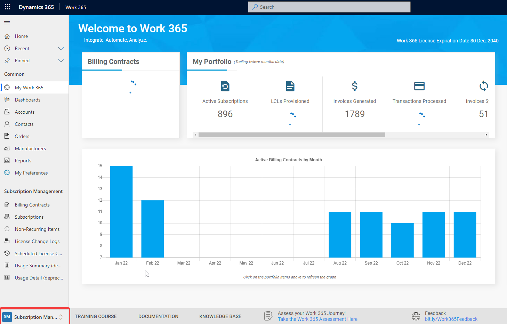Click the Transactions Processed card icon

[419, 86]
